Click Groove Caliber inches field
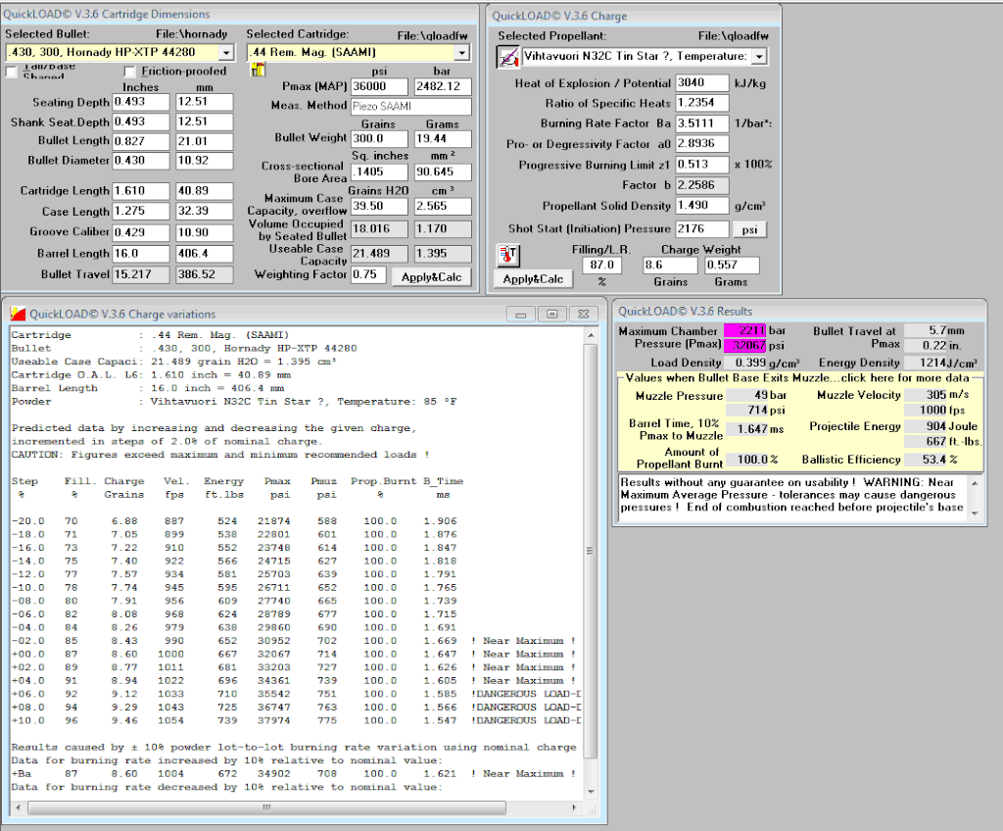The image size is (1003, 831). (141, 232)
